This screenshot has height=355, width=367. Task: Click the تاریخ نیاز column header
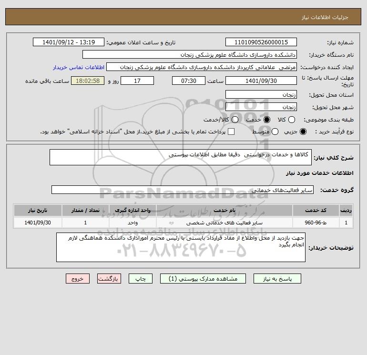tap(38, 210)
